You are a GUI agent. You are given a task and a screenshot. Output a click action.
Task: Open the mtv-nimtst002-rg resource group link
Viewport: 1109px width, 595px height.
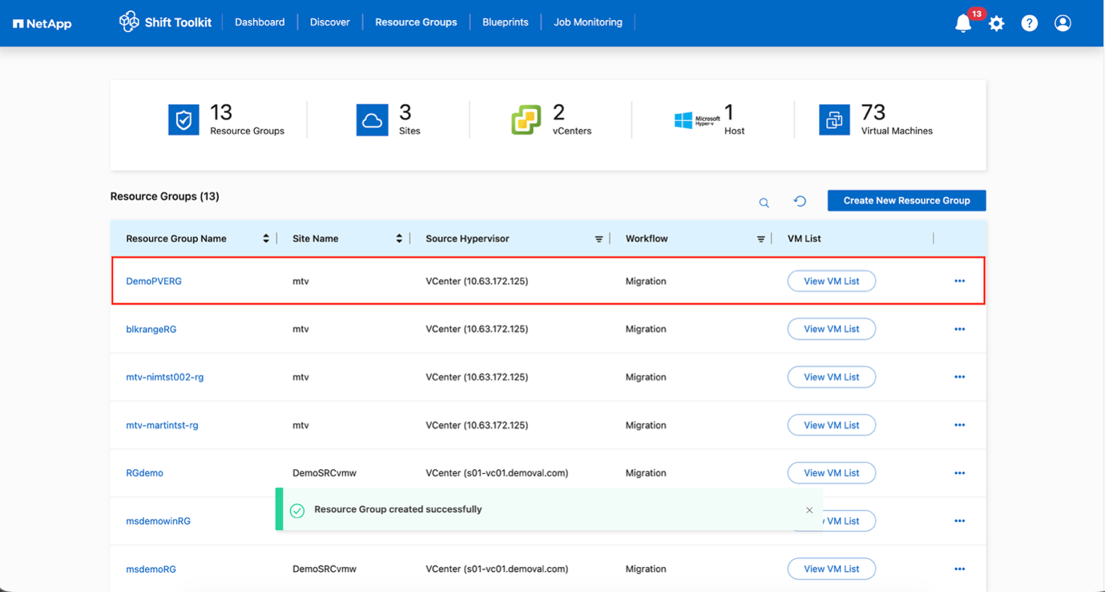click(165, 377)
